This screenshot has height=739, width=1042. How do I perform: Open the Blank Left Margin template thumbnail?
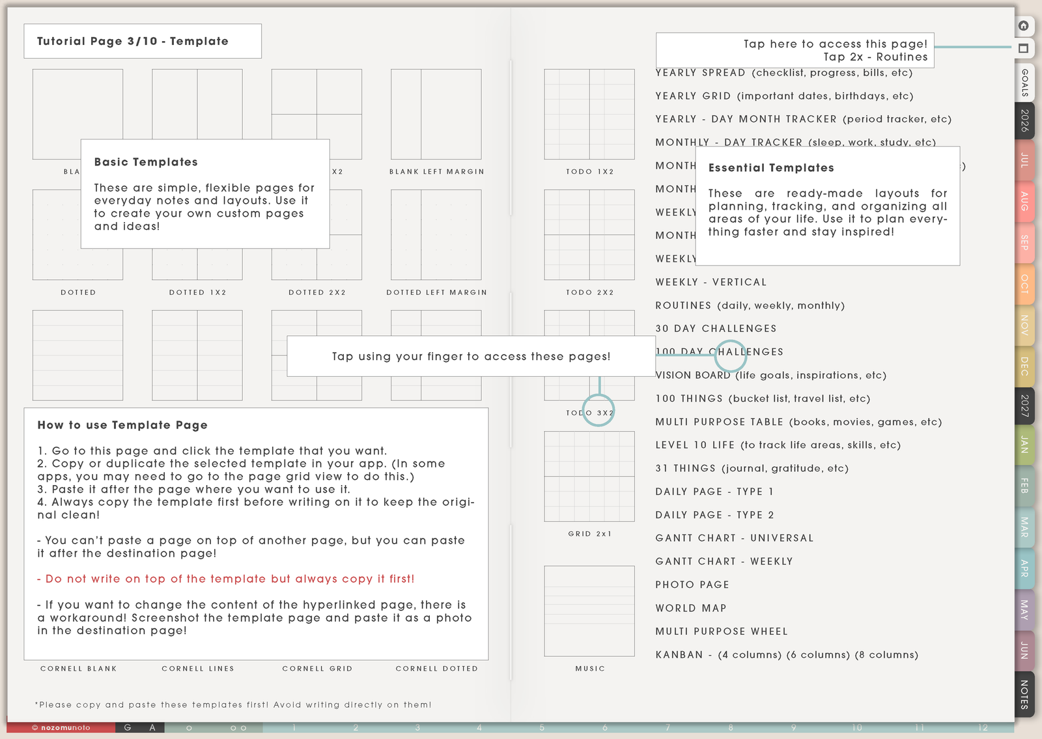tap(436, 114)
